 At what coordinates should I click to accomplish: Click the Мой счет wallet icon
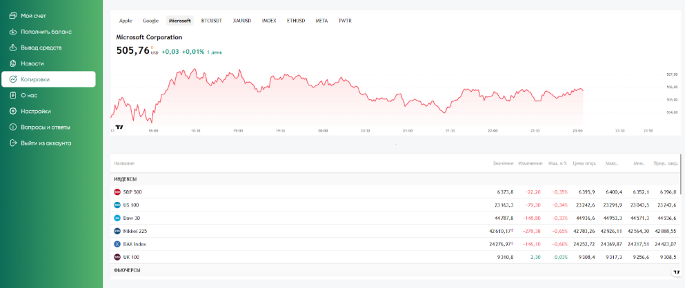click(12, 15)
